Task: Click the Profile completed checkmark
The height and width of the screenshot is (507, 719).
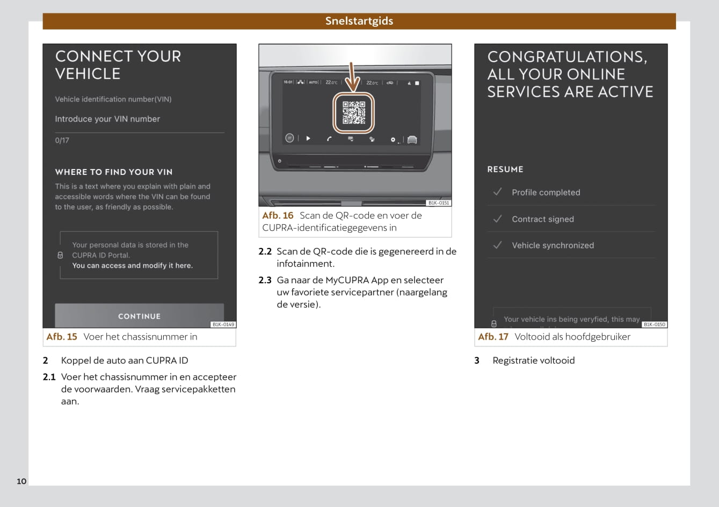Action: [498, 192]
